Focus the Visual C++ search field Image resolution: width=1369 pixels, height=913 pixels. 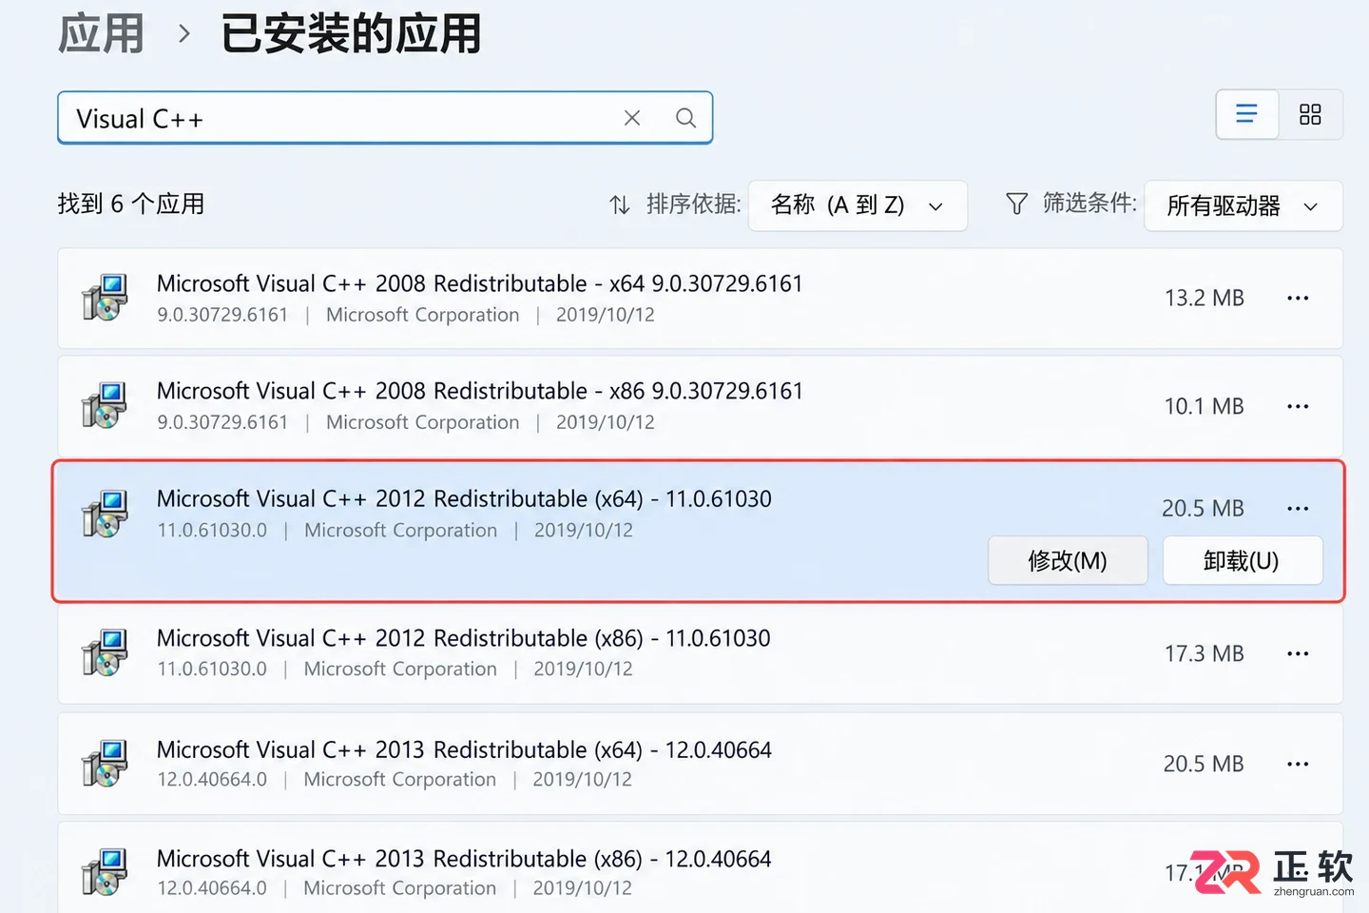(385, 118)
